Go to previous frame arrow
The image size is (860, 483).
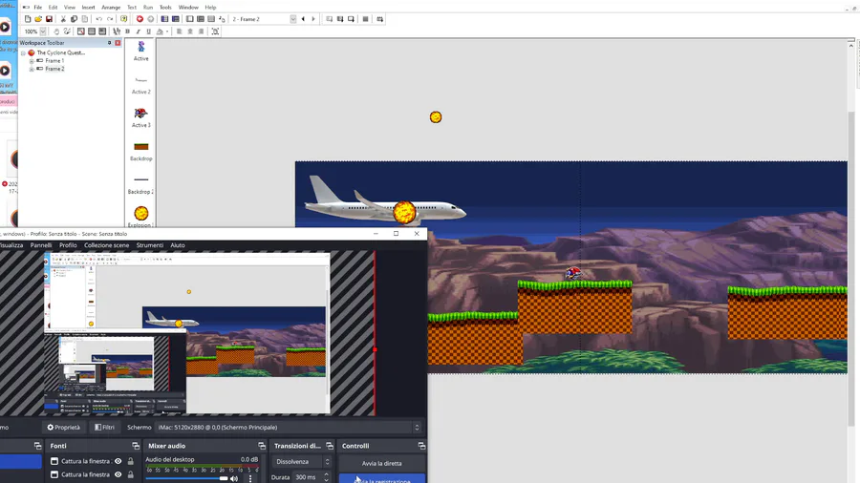click(303, 19)
